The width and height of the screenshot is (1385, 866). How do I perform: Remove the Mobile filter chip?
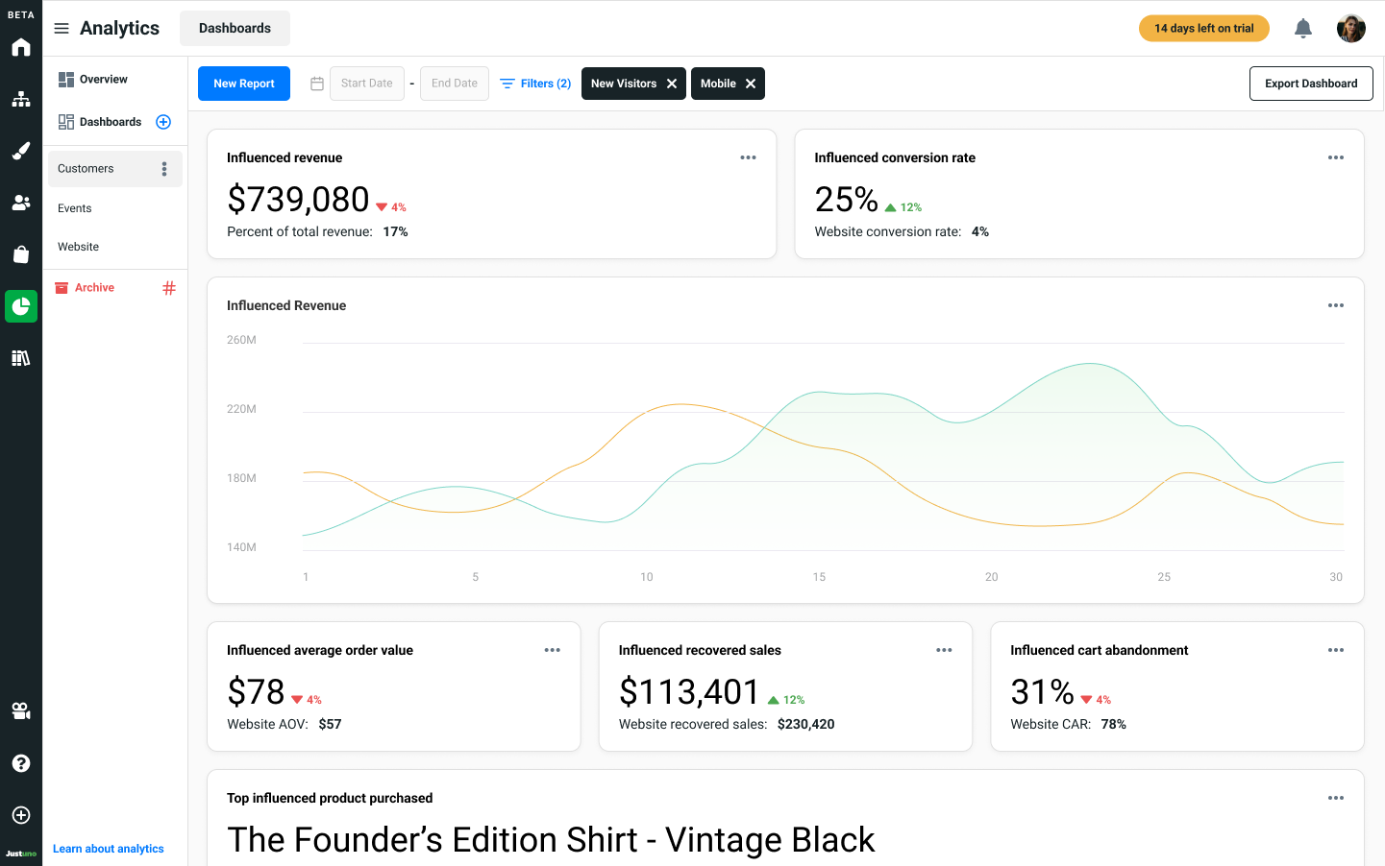pyautogui.click(x=751, y=84)
